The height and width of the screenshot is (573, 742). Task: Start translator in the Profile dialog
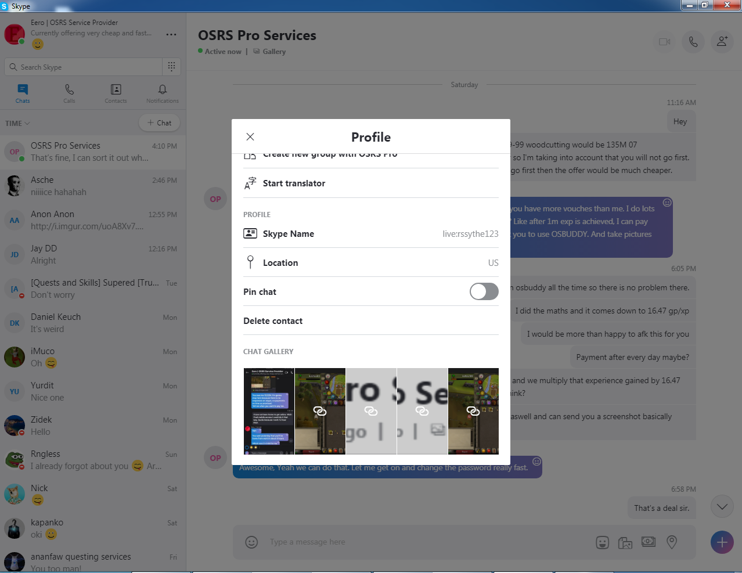click(370, 183)
